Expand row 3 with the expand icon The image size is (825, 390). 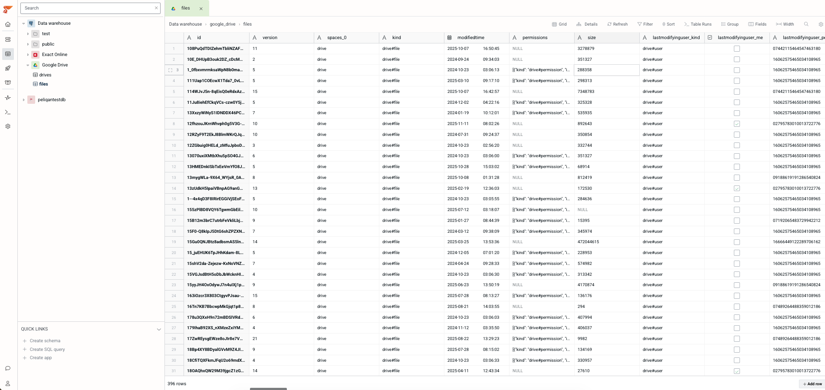pos(170,70)
